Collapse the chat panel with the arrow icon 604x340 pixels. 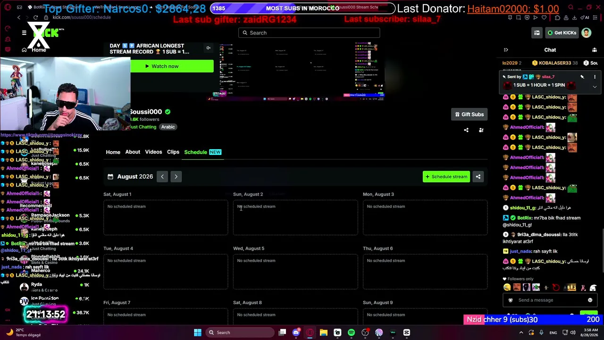coord(506,50)
